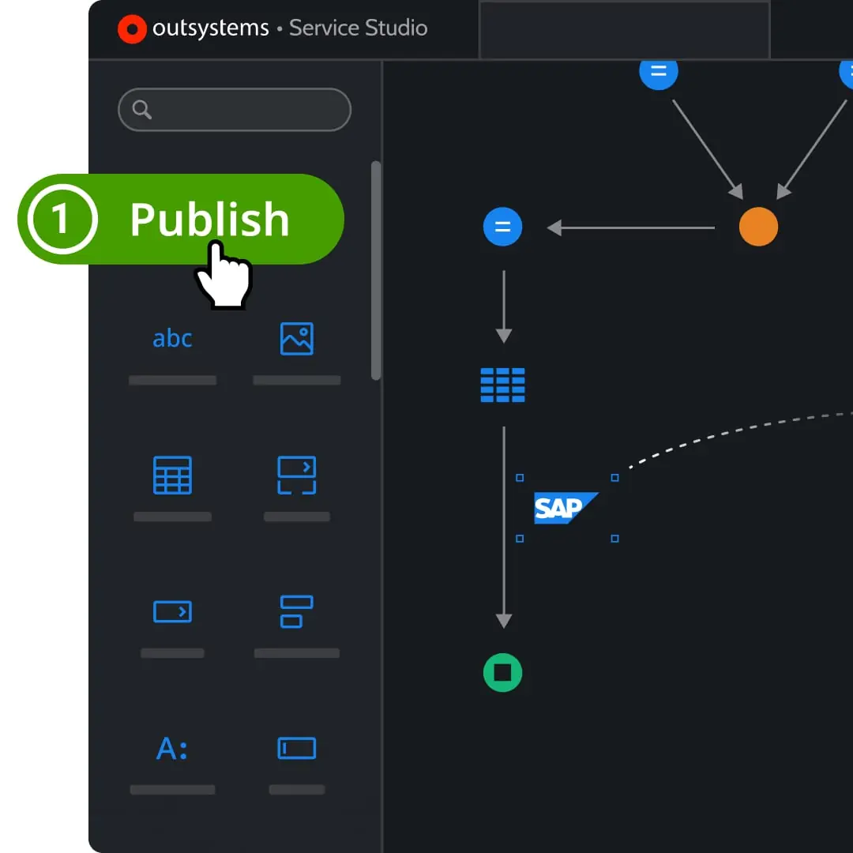Select the Table widget icon

pyautogui.click(x=172, y=475)
